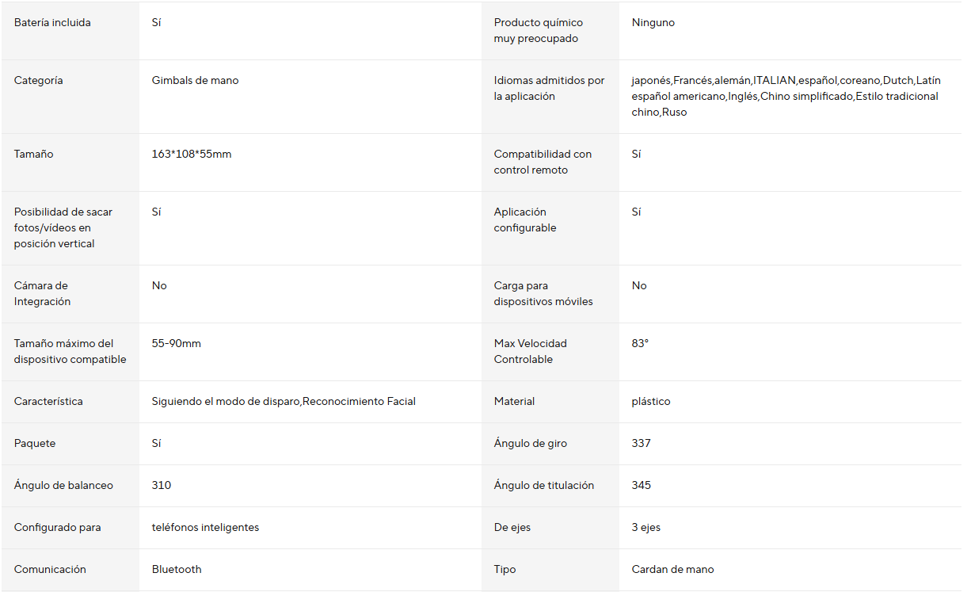Click the "Batería incluida" label cell
971x592 pixels.
pyautogui.click(x=52, y=23)
